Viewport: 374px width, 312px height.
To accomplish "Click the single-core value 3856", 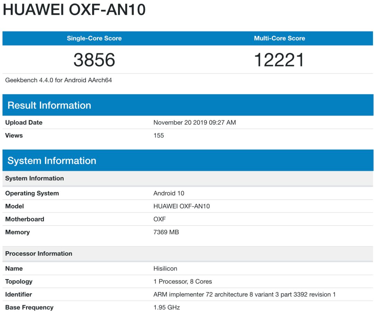I will point(94,60).
